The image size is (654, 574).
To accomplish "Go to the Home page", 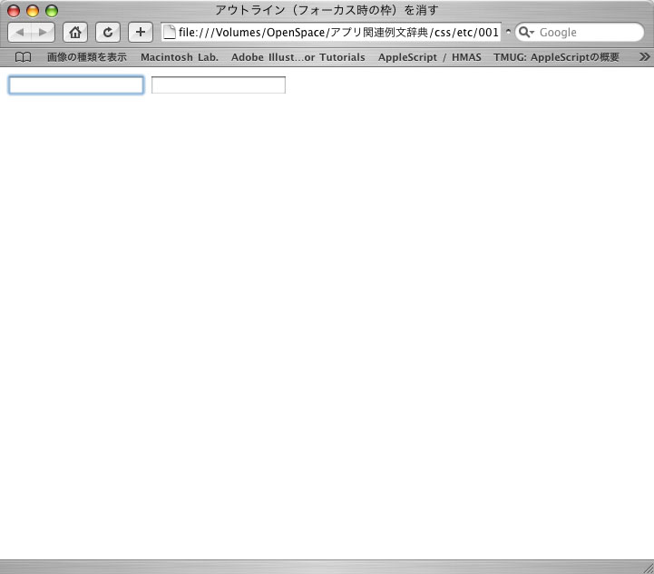I will point(75,33).
